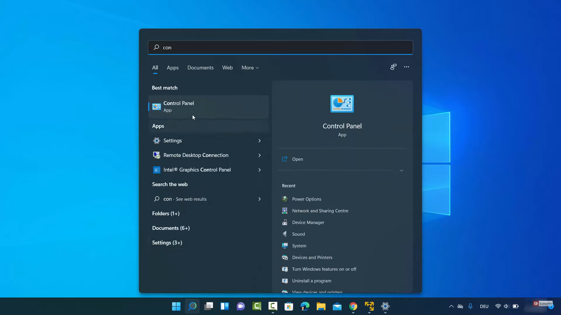The height and width of the screenshot is (315, 561).
Task: Open Remote Desktop Connection app result
Action: pos(196,155)
